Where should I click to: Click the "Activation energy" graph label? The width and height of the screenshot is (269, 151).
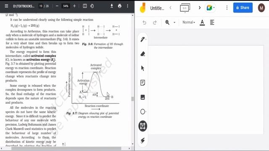(83, 82)
